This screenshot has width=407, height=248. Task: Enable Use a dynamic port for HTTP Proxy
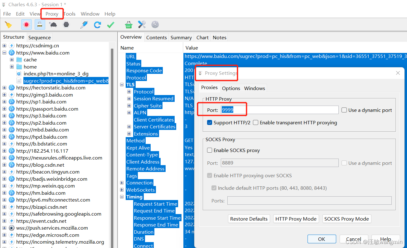click(344, 110)
